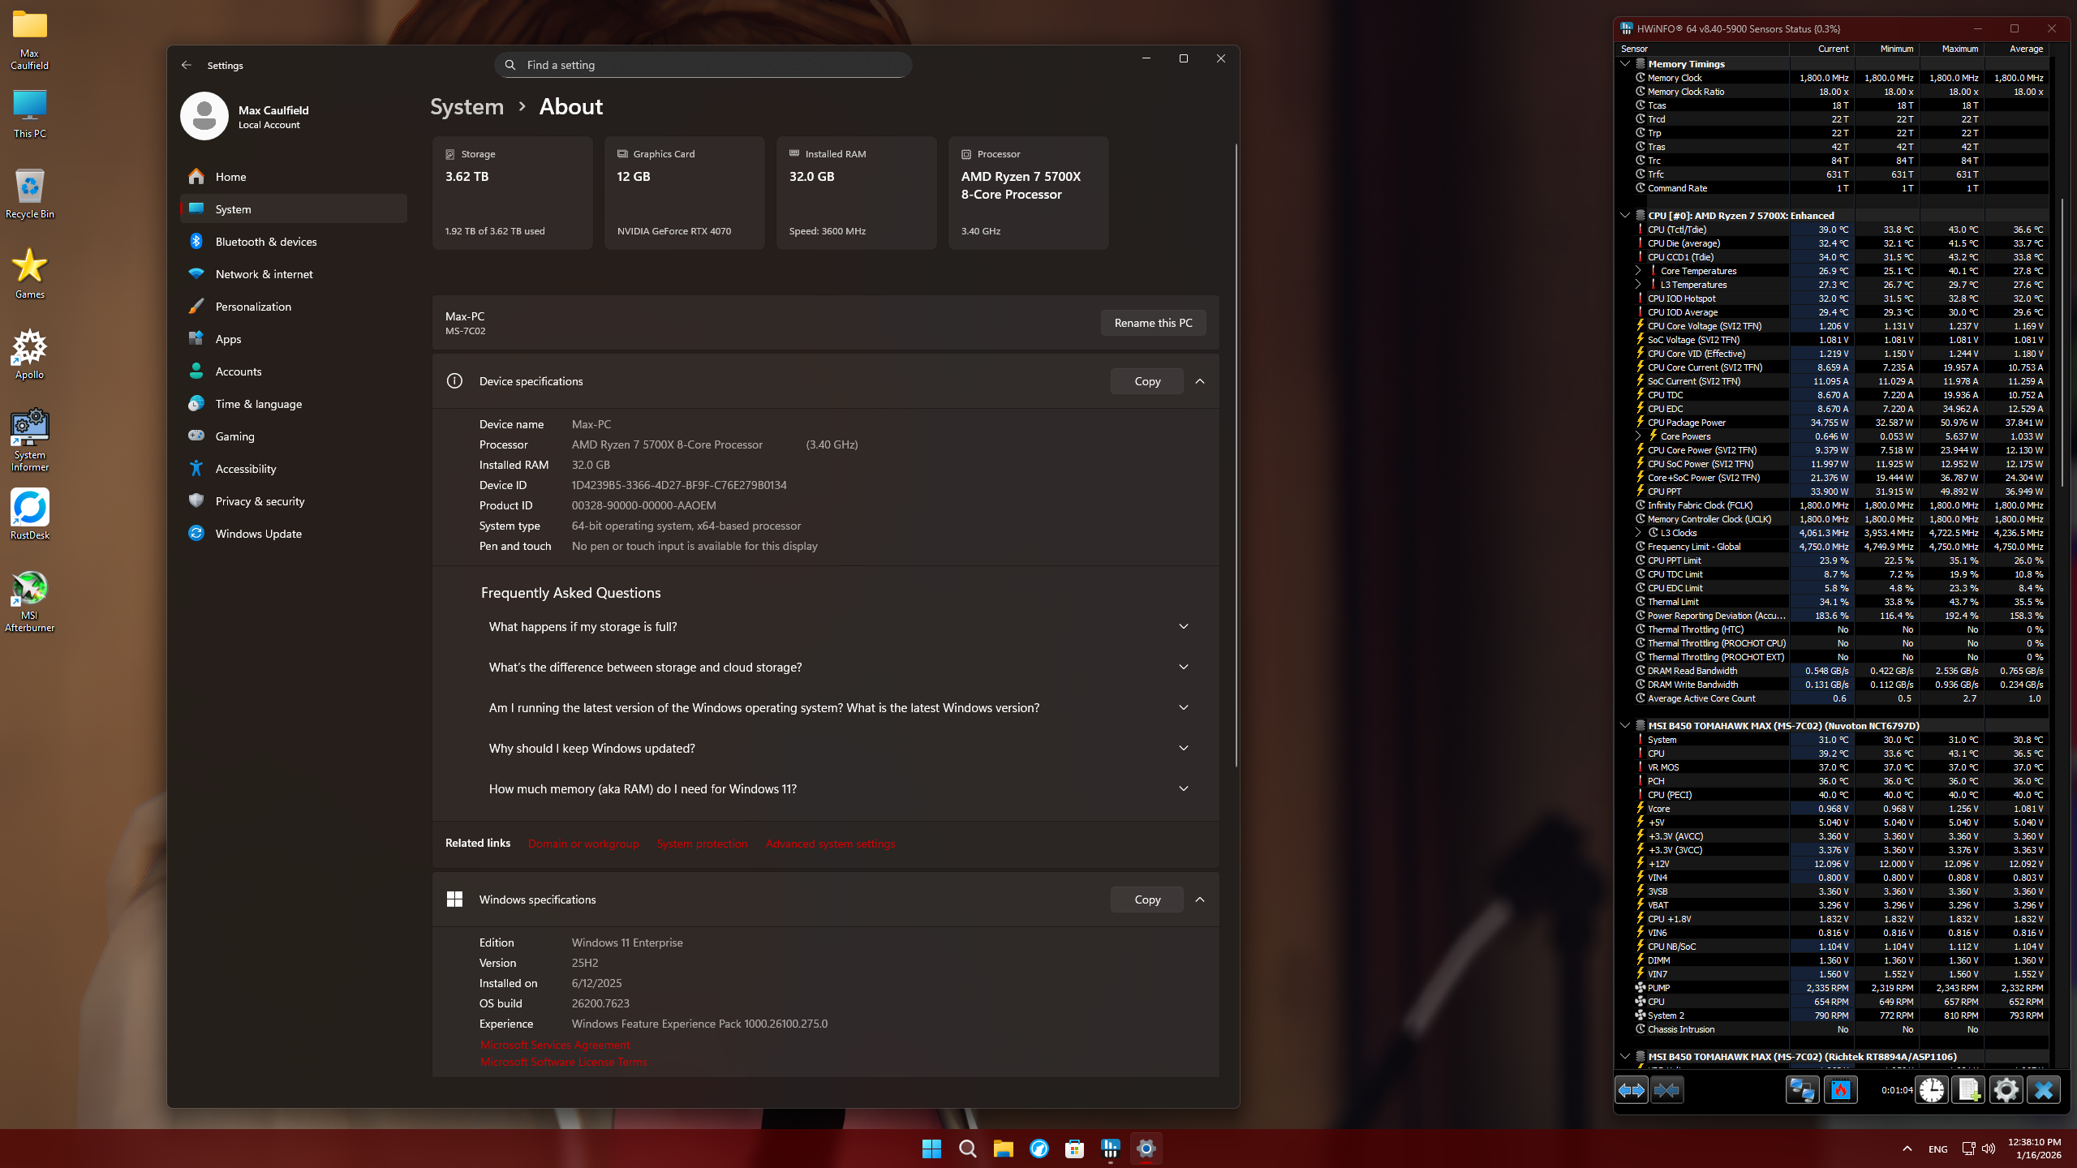Select Recycle Bin desktop icon

tap(30, 193)
